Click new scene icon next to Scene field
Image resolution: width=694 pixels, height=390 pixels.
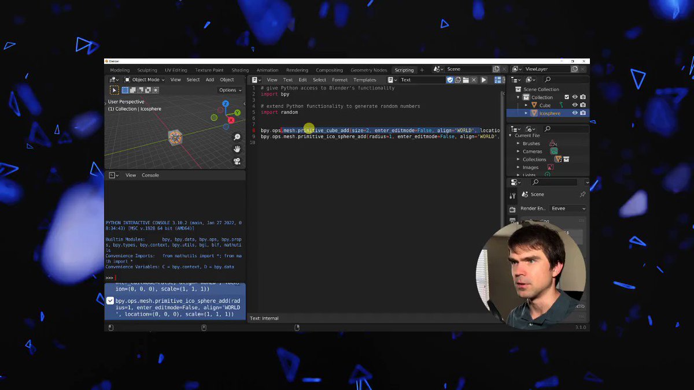(496, 69)
